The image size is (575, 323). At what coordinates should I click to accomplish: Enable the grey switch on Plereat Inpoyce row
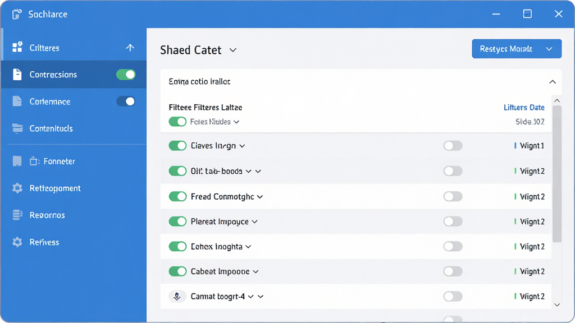(x=453, y=222)
